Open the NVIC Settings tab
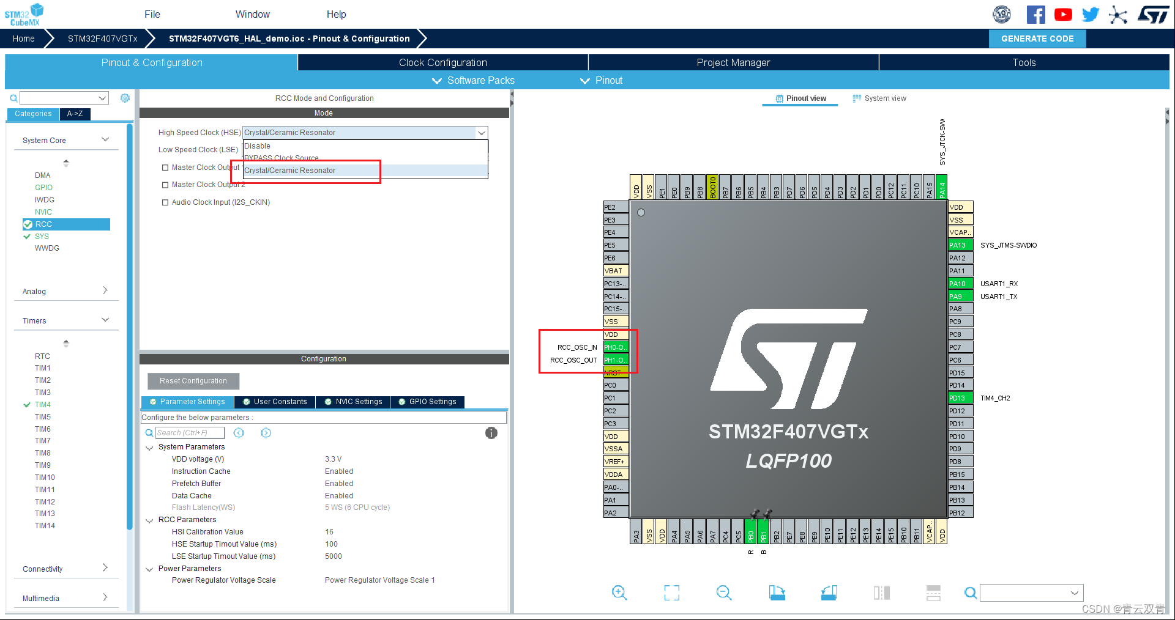Viewport: 1175px width, 620px height. (x=353, y=402)
